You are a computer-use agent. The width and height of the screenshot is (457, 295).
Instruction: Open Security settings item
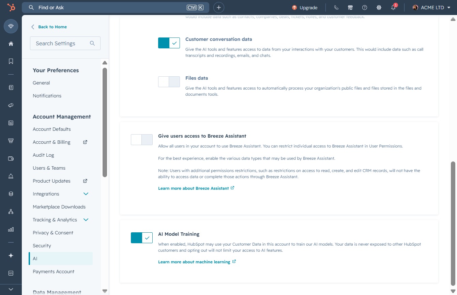click(42, 246)
